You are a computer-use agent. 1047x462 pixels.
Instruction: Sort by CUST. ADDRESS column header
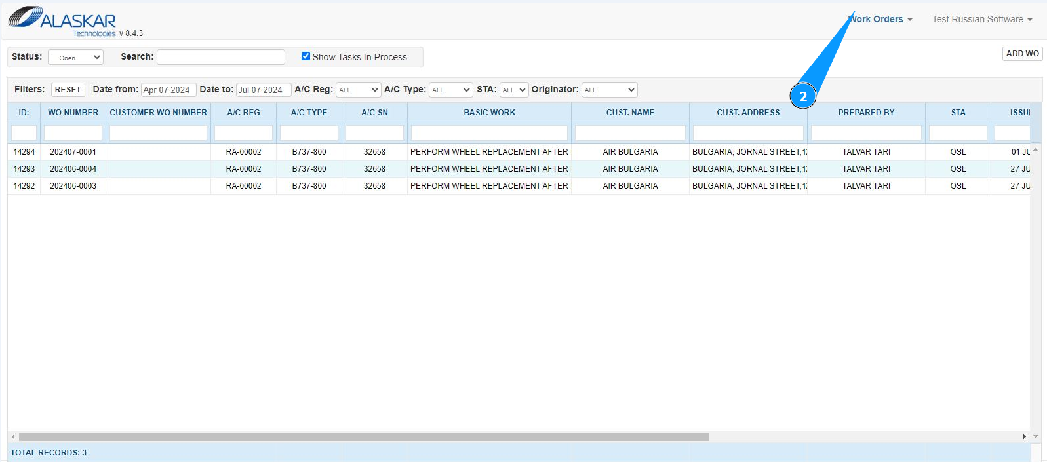(x=749, y=113)
